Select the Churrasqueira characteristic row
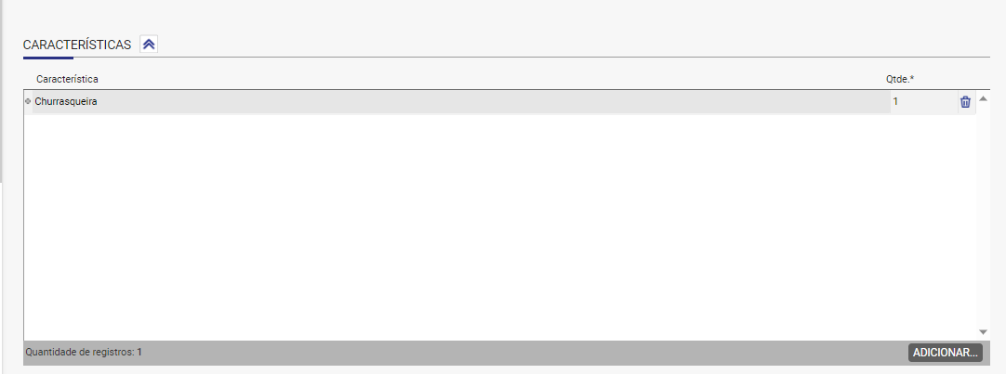 [500, 102]
